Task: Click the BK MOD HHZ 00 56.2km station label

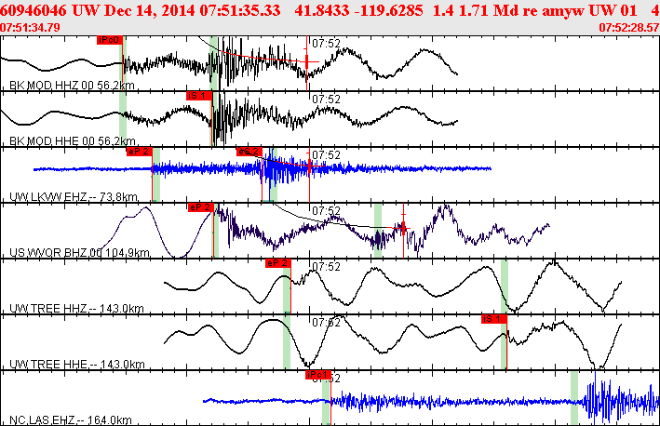Action: (72, 86)
